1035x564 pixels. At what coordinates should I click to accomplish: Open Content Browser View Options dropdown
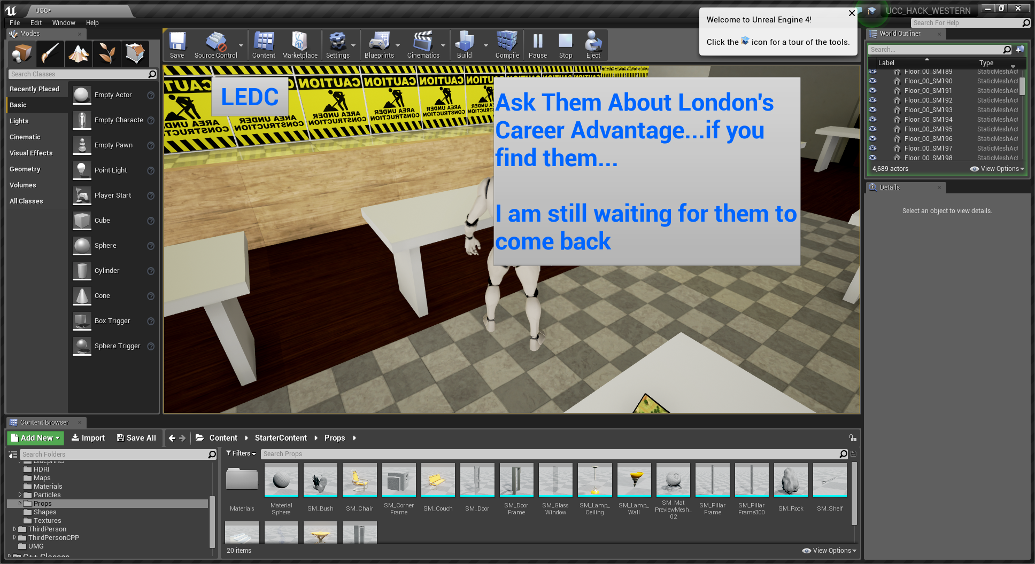pos(829,551)
